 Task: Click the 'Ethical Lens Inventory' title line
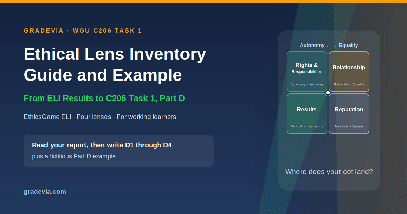(115, 54)
